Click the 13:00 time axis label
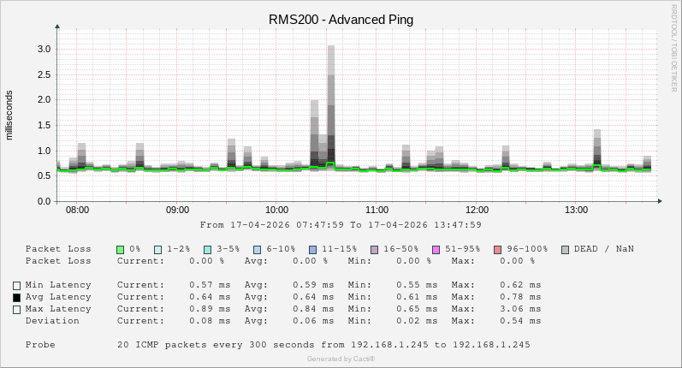This screenshot has height=368, width=682. tap(577, 210)
